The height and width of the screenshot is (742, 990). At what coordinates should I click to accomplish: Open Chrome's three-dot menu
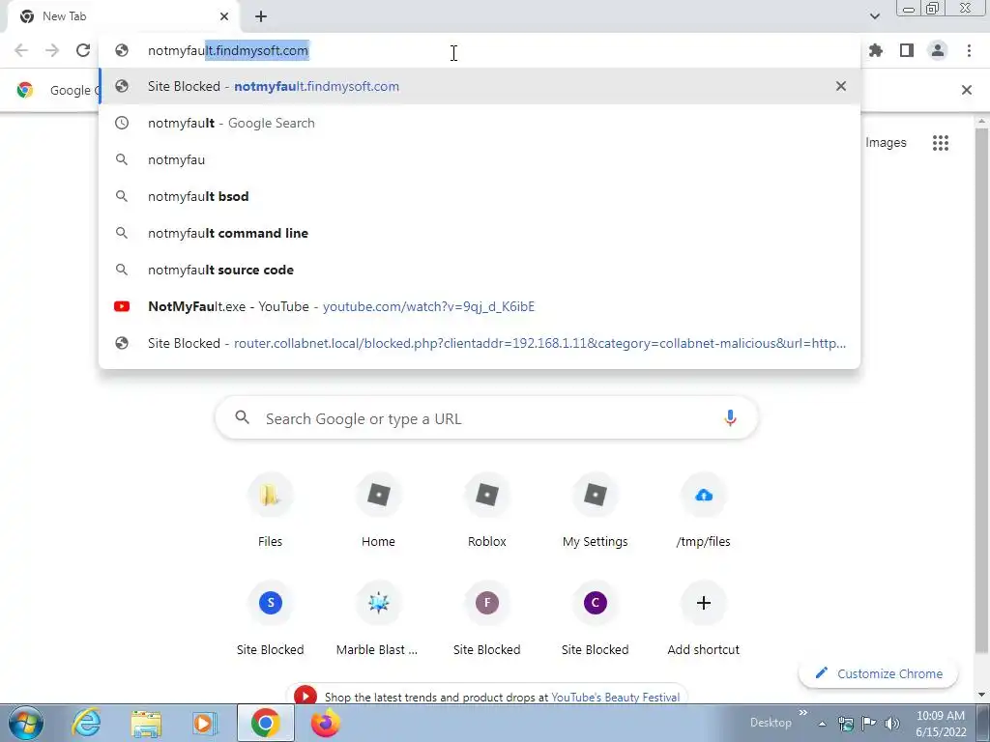pos(969,50)
